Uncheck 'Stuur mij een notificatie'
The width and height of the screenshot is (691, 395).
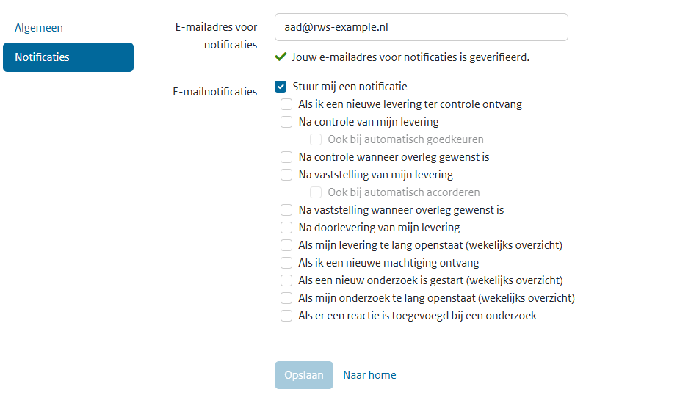281,87
